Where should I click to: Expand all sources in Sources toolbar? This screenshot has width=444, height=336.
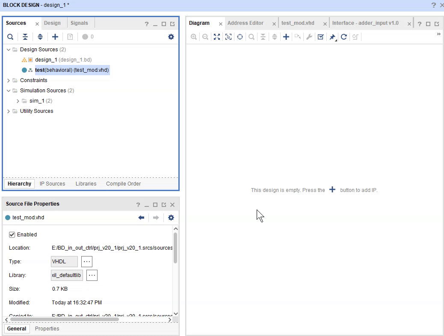[x=40, y=37]
